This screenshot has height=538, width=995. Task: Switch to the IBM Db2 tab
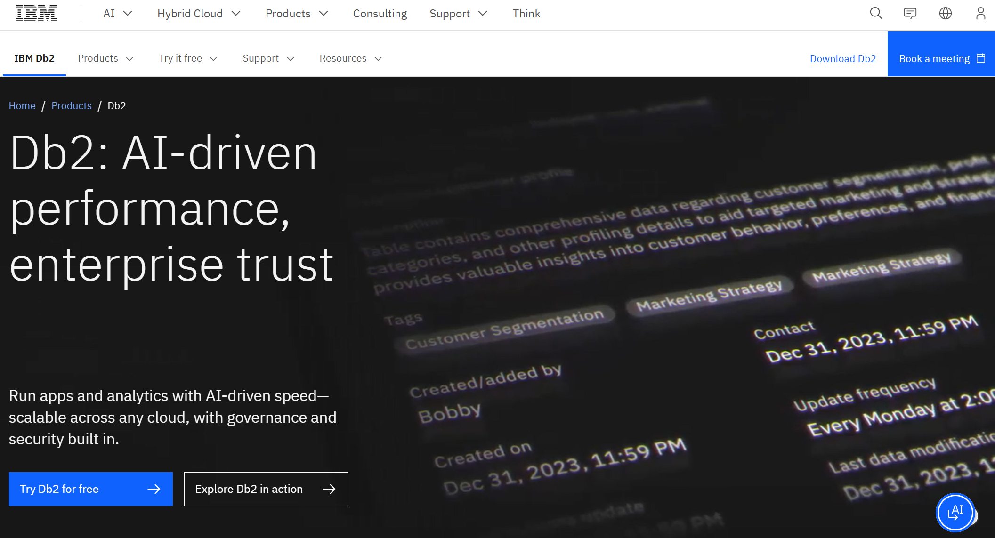click(x=34, y=58)
